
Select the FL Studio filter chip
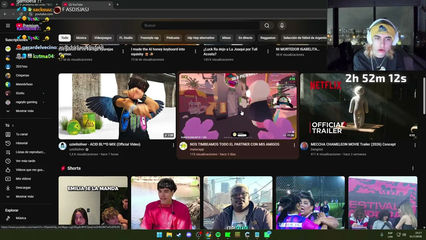[x=126, y=38]
